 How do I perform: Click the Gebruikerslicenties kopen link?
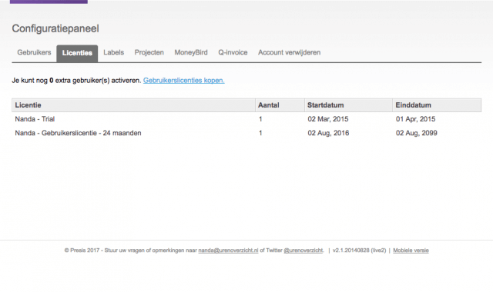pyautogui.click(x=184, y=80)
